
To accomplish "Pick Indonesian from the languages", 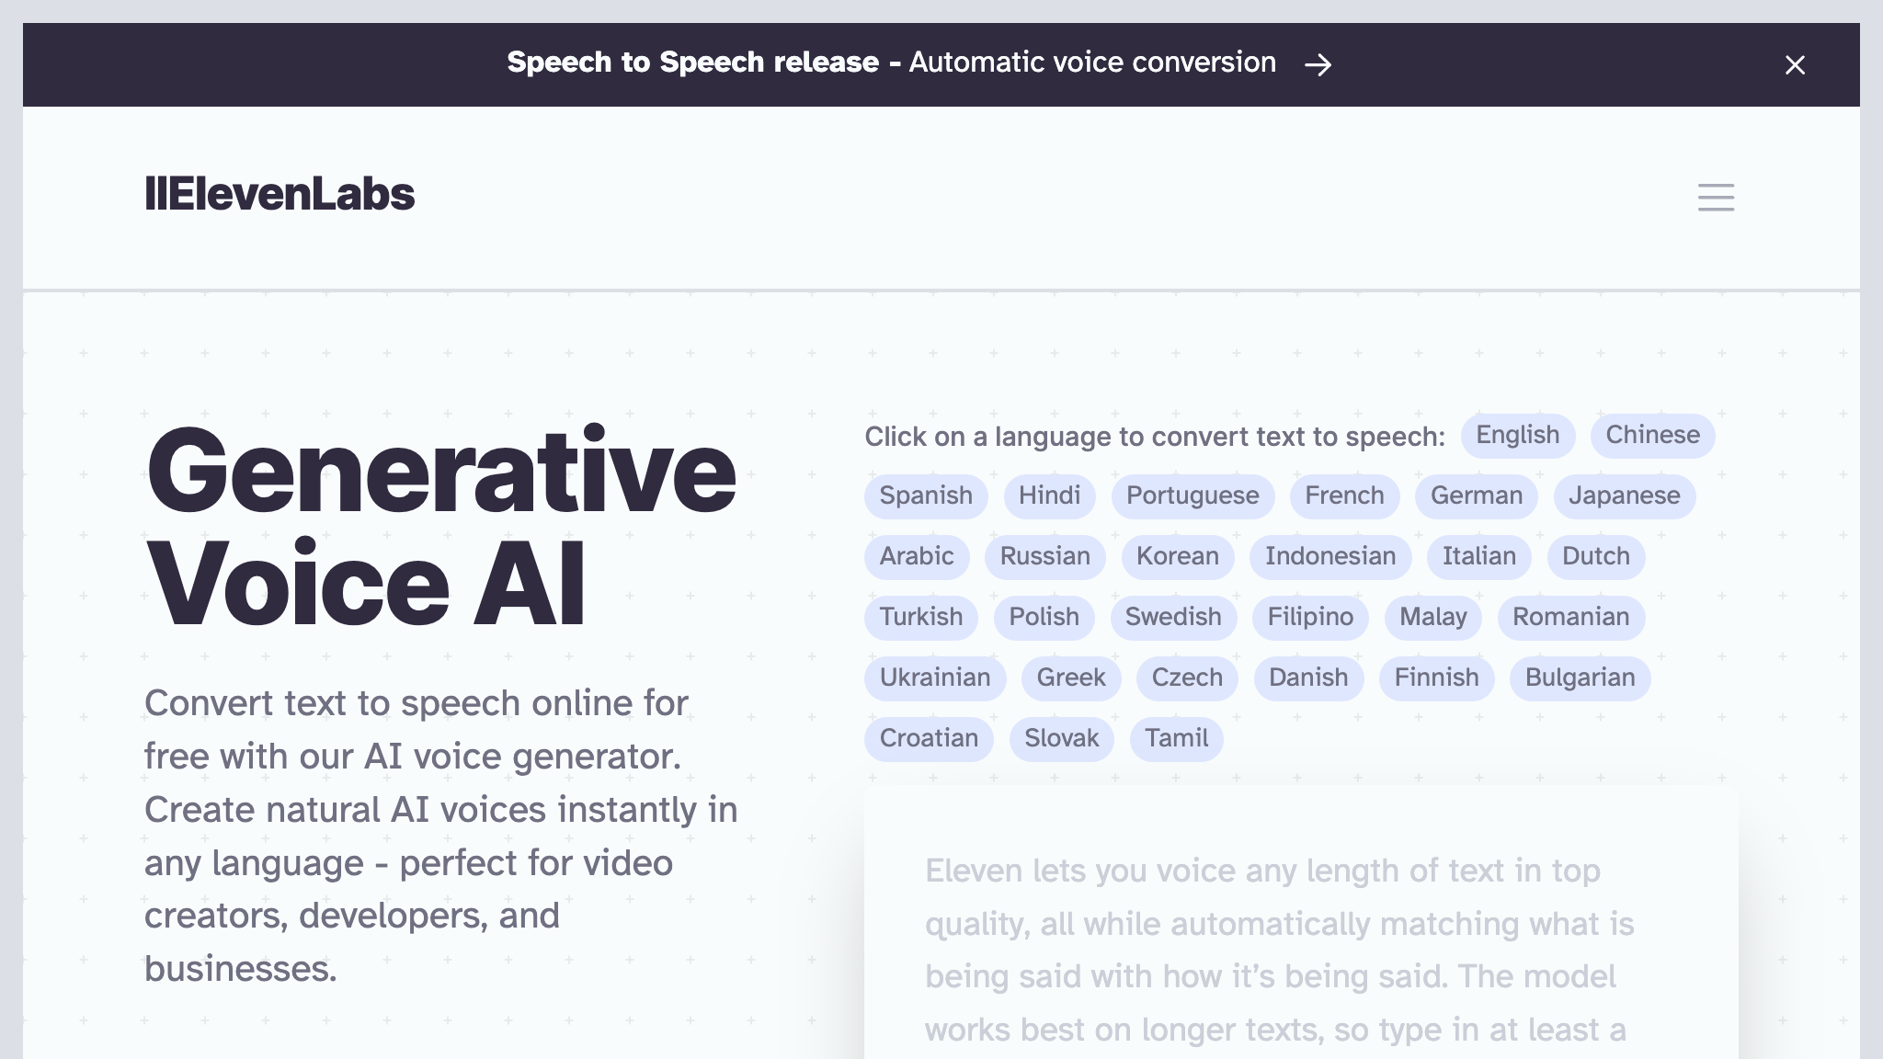I will [x=1330, y=556].
